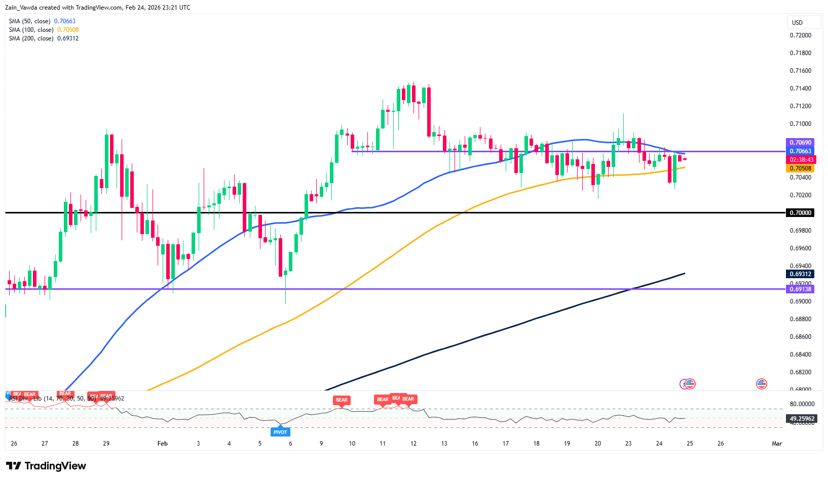Screen dimensions: 828x481
Task: Click the blue PIVOT marker in the RSI panel
Action: point(280,432)
